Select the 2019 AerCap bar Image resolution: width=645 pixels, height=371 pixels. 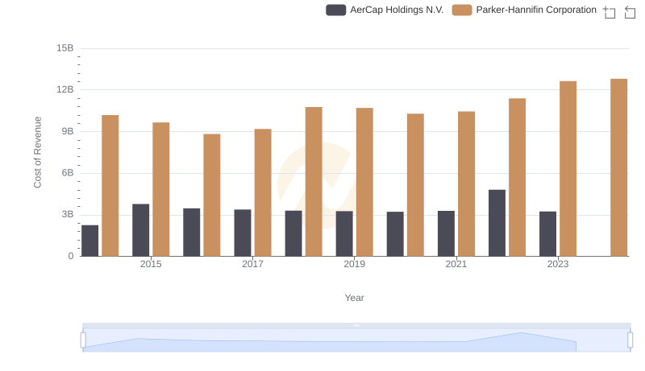pyautogui.click(x=344, y=234)
